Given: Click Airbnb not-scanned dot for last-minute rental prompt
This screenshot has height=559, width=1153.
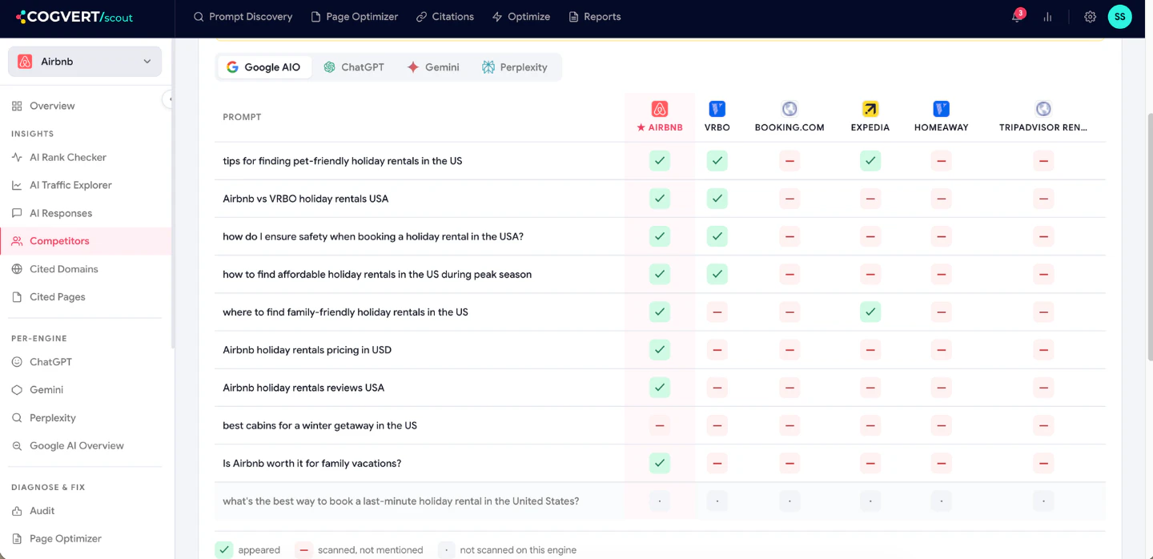Looking at the screenshot, I should [x=660, y=501].
